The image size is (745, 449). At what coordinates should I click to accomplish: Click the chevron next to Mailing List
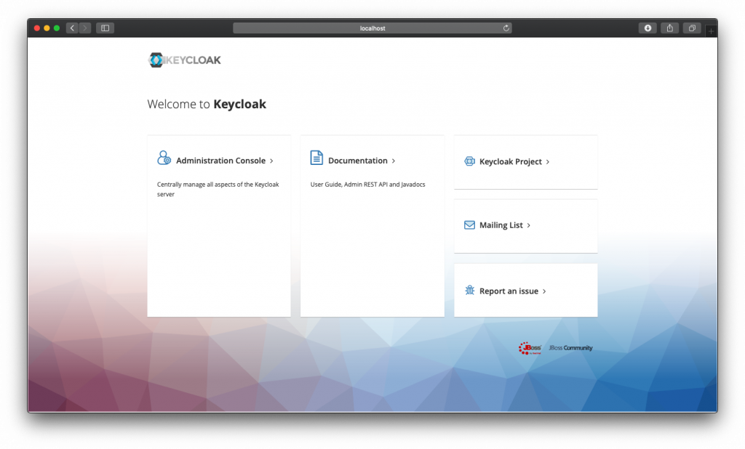(529, 225)
